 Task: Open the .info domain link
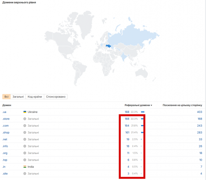(5, 146)
